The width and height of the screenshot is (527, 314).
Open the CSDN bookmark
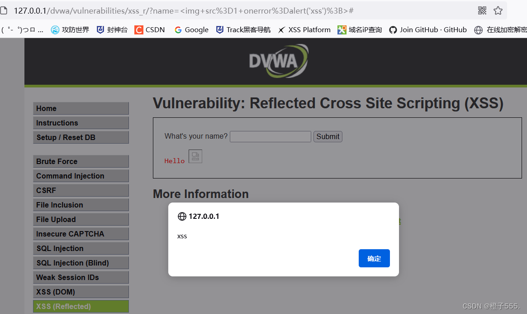[150, 29]
